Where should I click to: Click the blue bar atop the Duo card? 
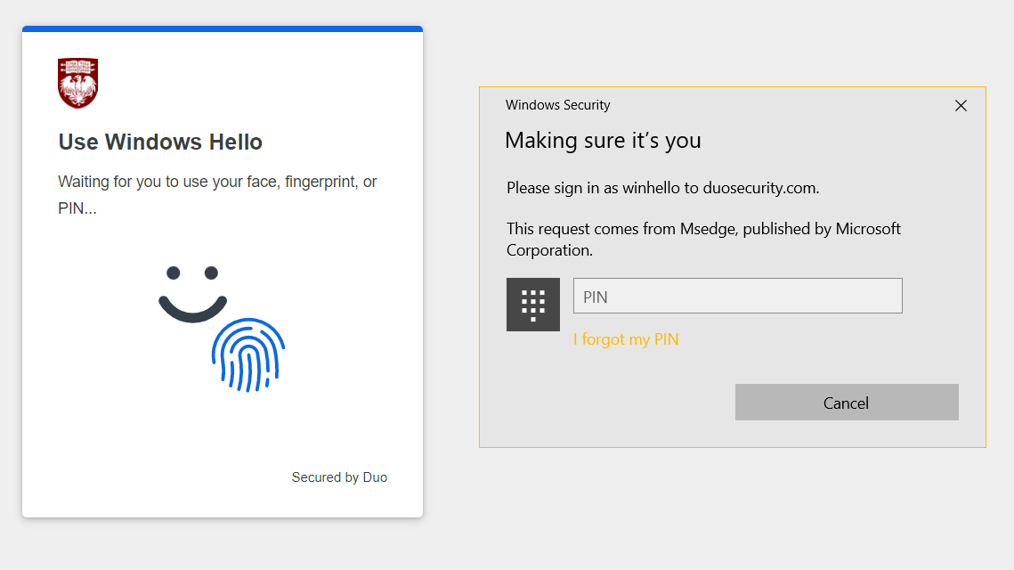[x=223, y=28]
